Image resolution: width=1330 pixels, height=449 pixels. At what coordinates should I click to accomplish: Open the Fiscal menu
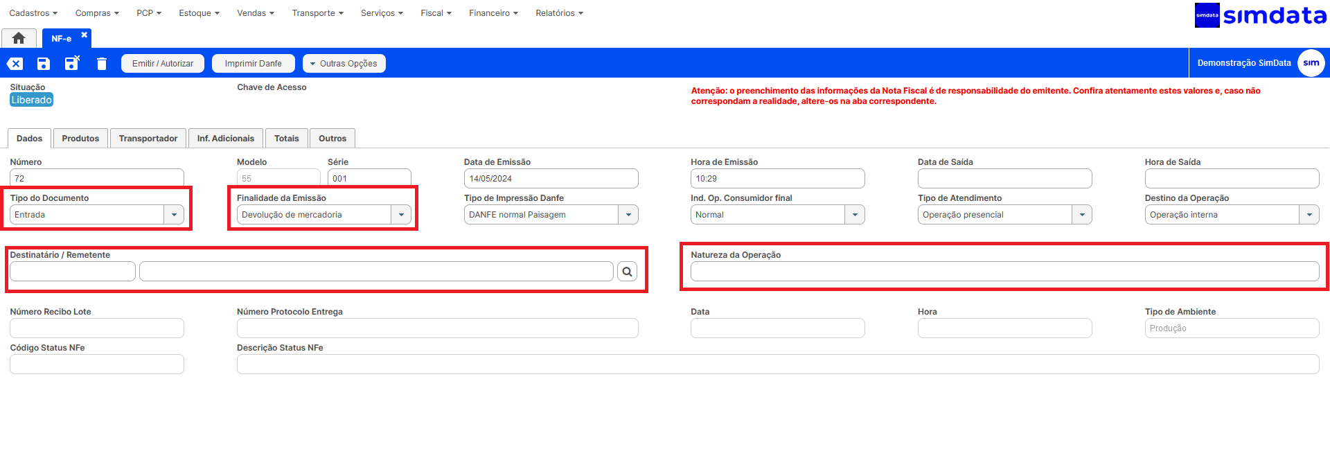coord(436,13)
